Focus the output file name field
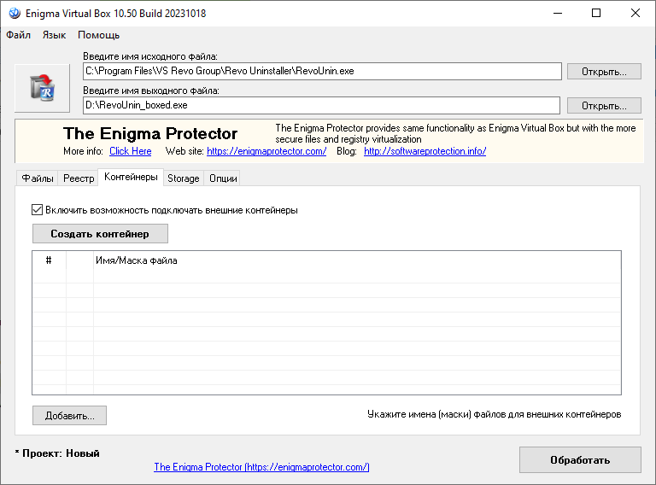This screenshot has width=656, height=485. coord(321,105)
